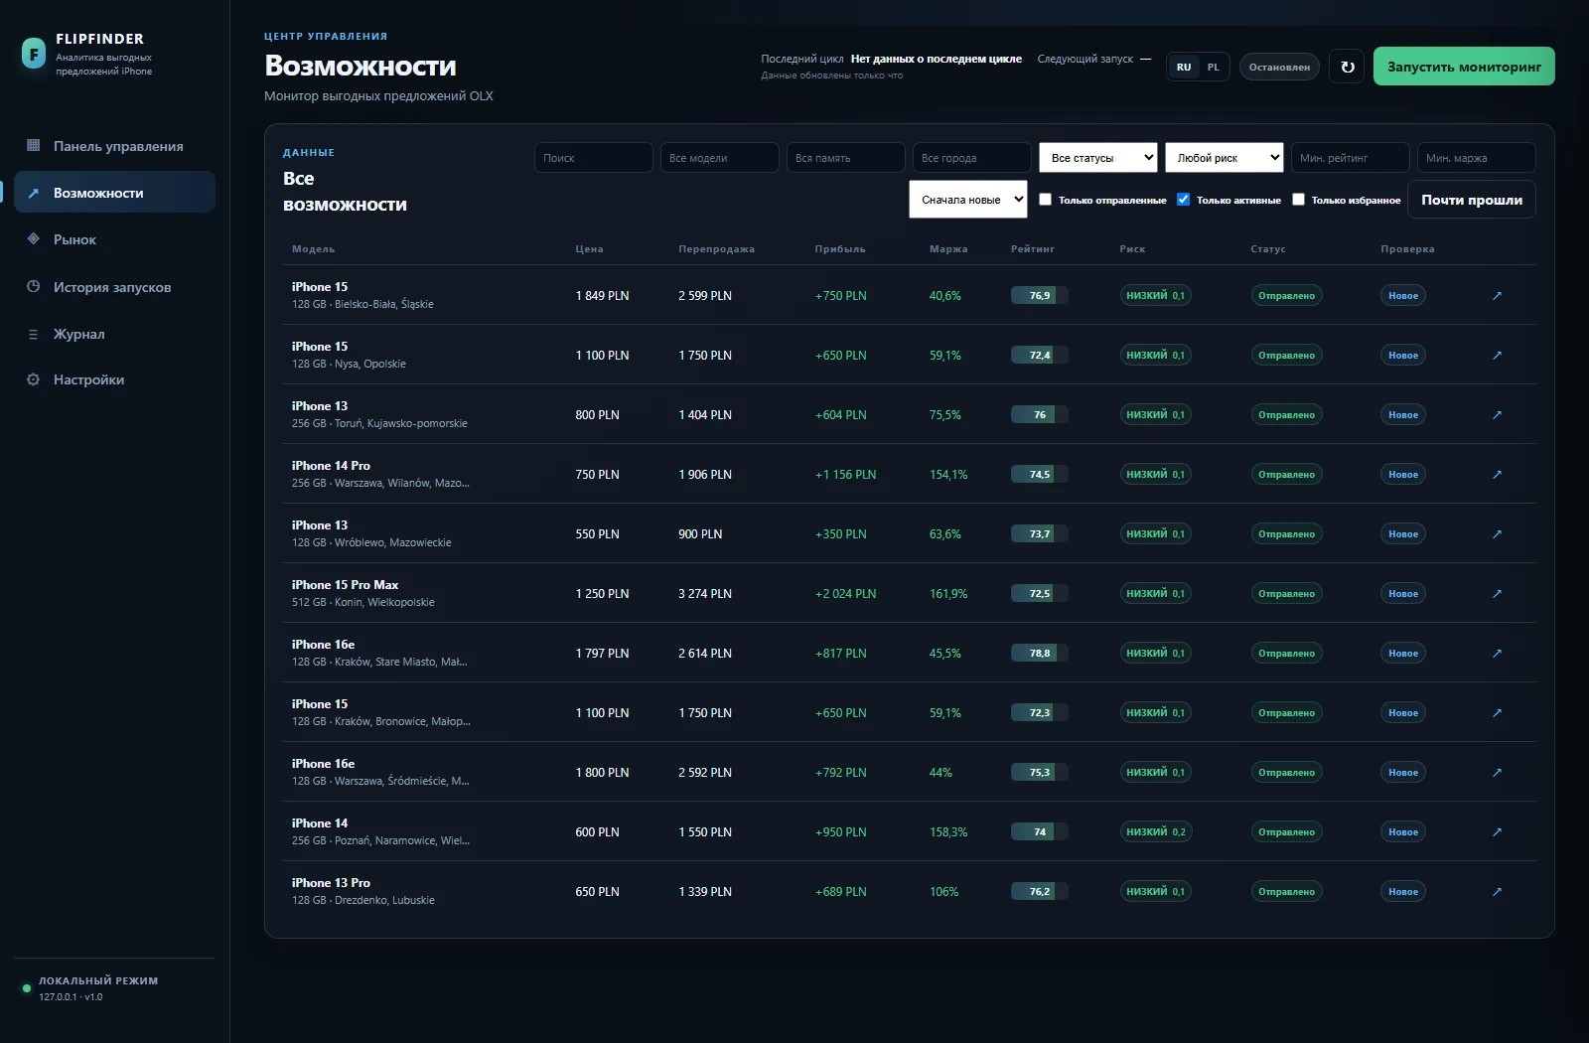Screen dimensions: 1589x1043
Task: Open listing arrow for iPhone 15 Nysa
Action: [1497, 355]
